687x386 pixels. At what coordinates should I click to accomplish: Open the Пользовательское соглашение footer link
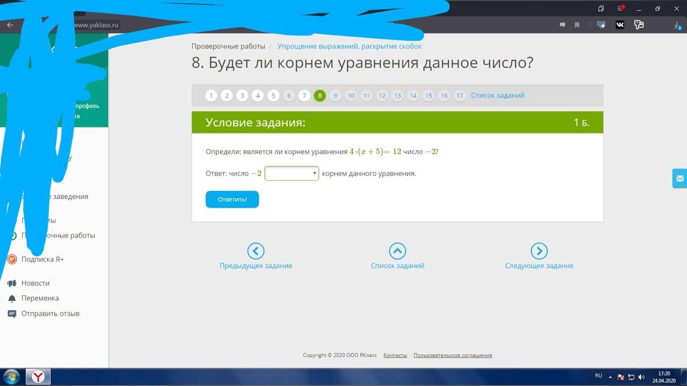452,355
